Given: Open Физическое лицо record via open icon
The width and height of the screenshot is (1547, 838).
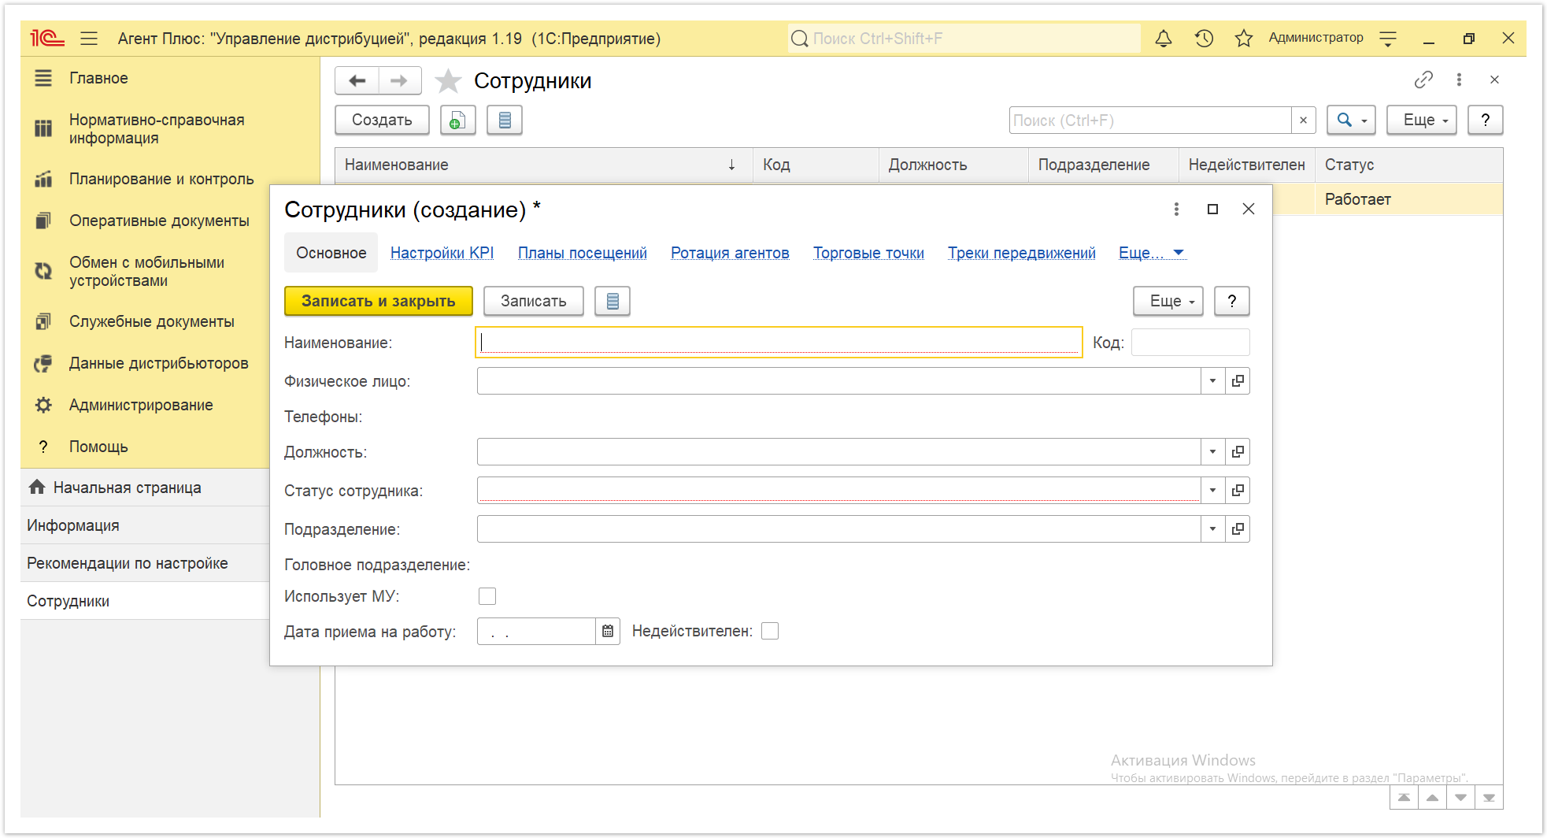Looking at the screenshot, I should (x=1238, y=381).
